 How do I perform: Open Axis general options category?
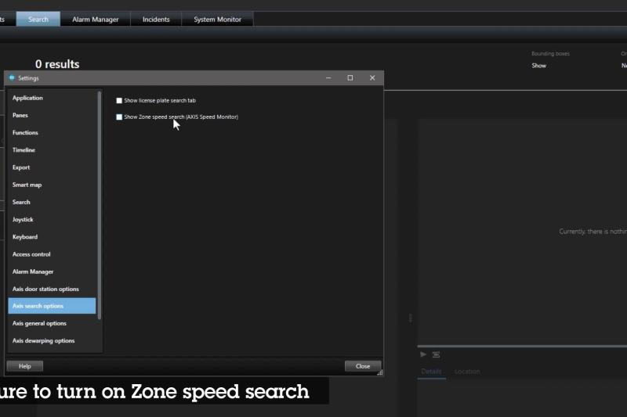[52, 324]
